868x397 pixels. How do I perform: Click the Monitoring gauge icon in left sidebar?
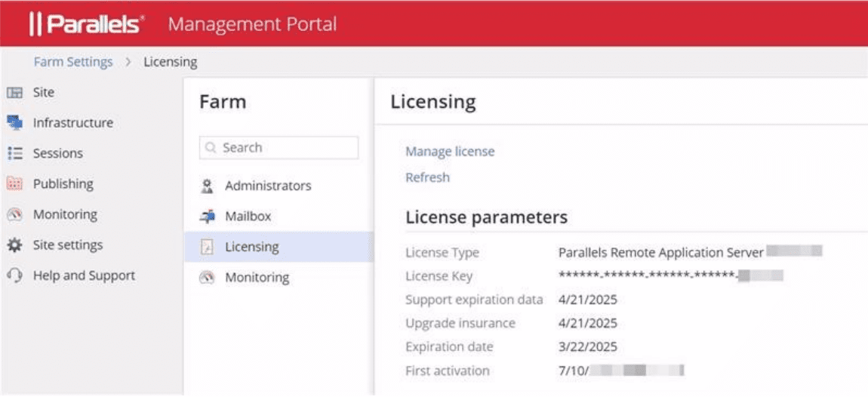click(15, 215)
